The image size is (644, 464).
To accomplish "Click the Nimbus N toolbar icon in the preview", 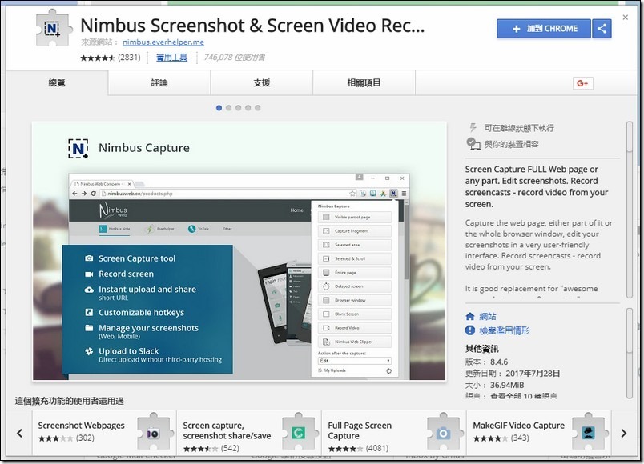I will coord(393,194).
